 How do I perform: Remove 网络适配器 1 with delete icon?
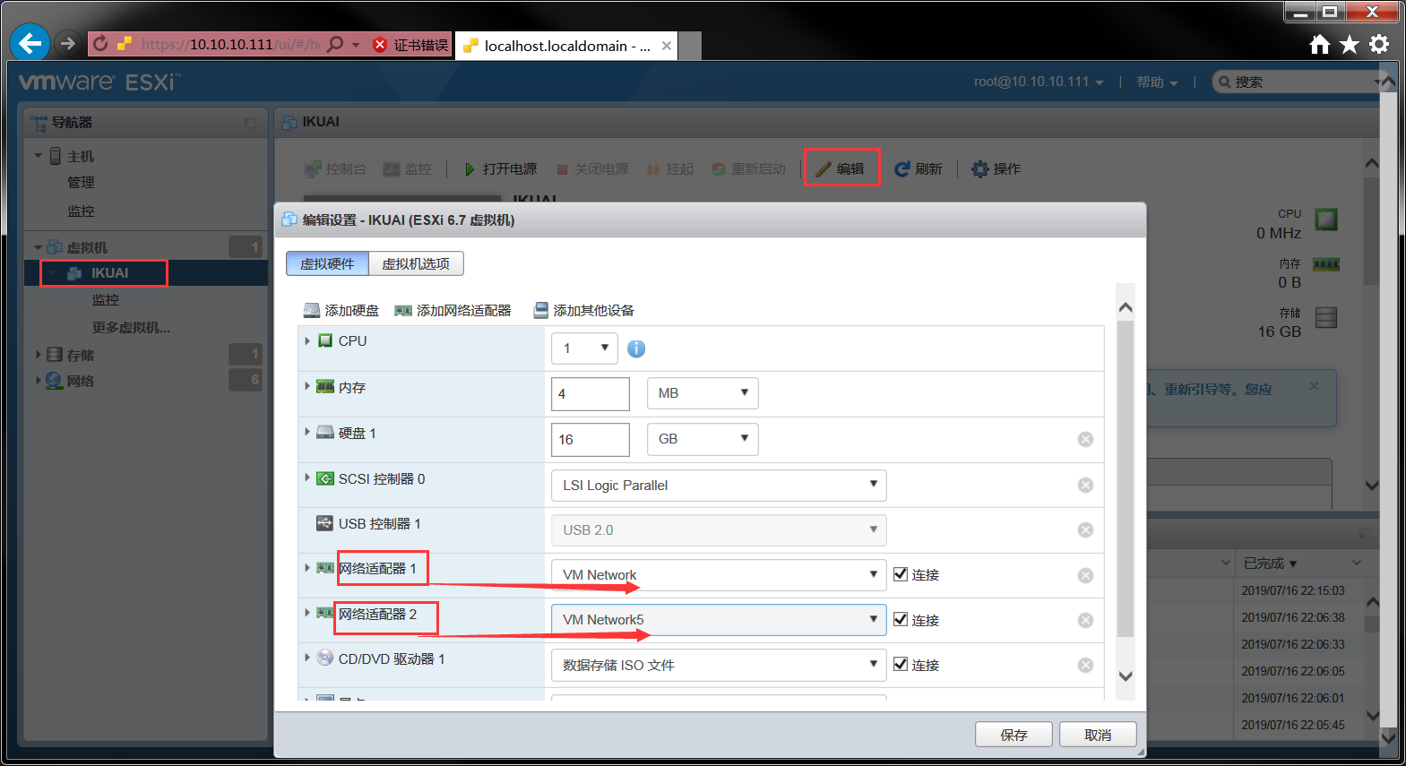1085,575
